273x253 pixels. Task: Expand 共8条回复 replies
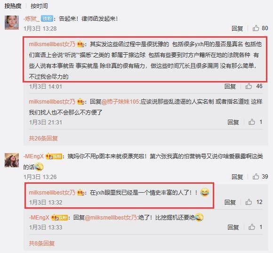tap(42, 243)
